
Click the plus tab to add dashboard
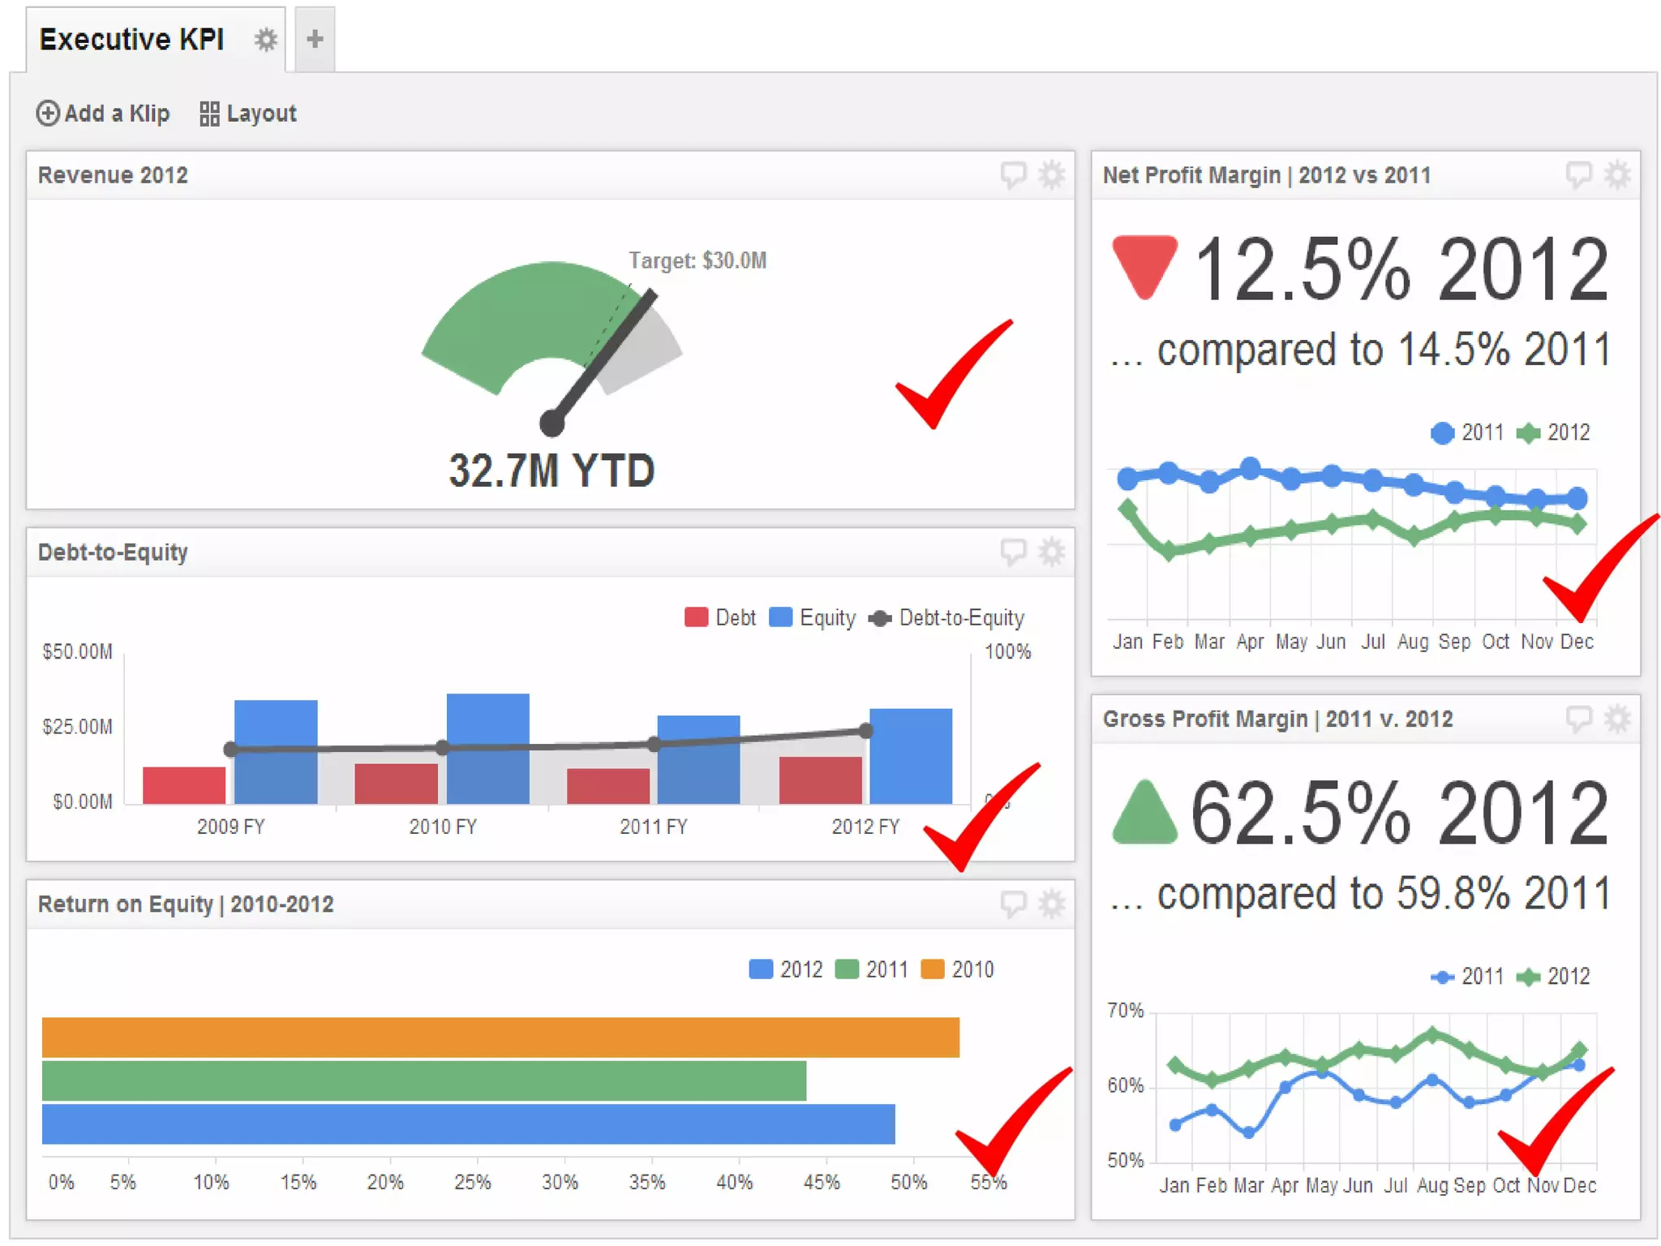click(315, 39)
